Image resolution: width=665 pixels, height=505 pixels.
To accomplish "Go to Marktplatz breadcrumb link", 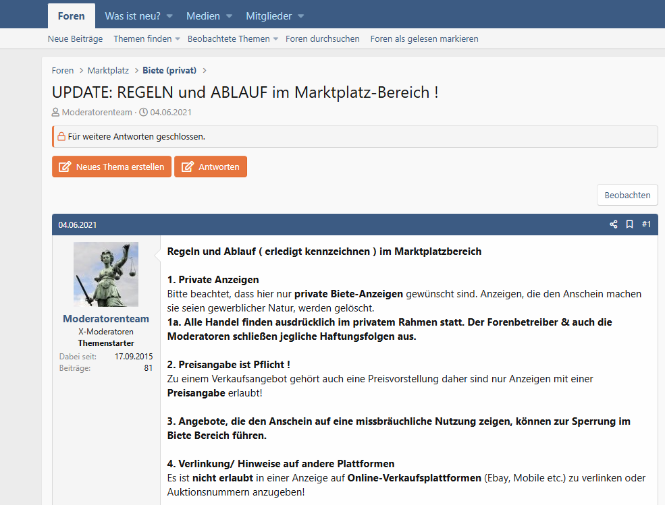I will pos(108,71).
